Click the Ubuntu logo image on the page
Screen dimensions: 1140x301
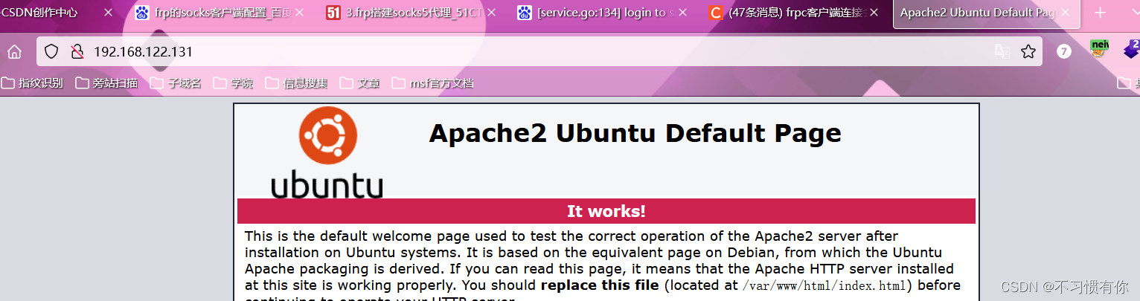tap(327, 152)
